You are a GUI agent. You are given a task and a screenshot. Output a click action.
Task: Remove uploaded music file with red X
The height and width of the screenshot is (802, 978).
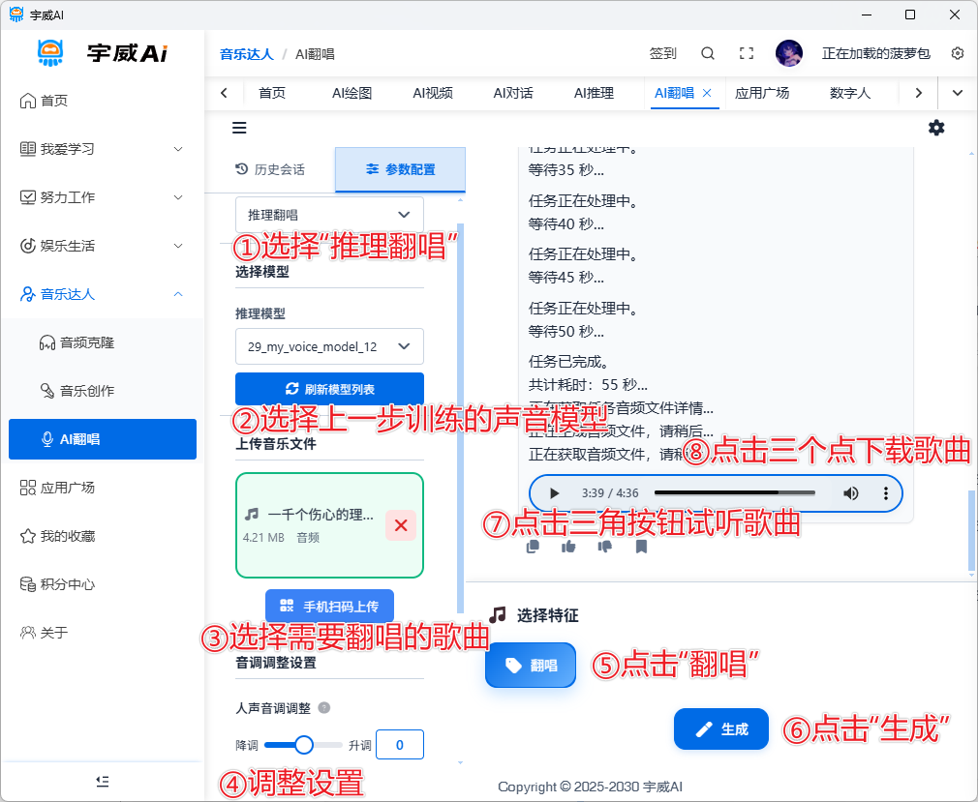pos(401,525)
